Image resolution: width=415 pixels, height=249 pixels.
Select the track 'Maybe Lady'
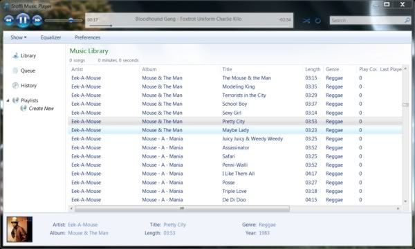coord(235,130)
